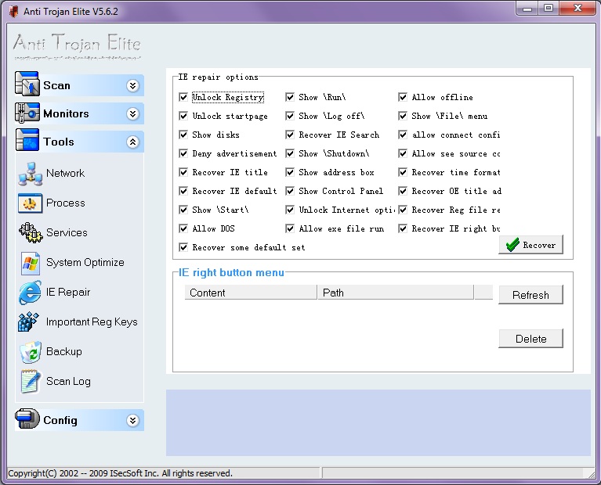Toggle Allow DOS checkbox
The height and width of the screenshot is (485, 601).
click(183, 228)
